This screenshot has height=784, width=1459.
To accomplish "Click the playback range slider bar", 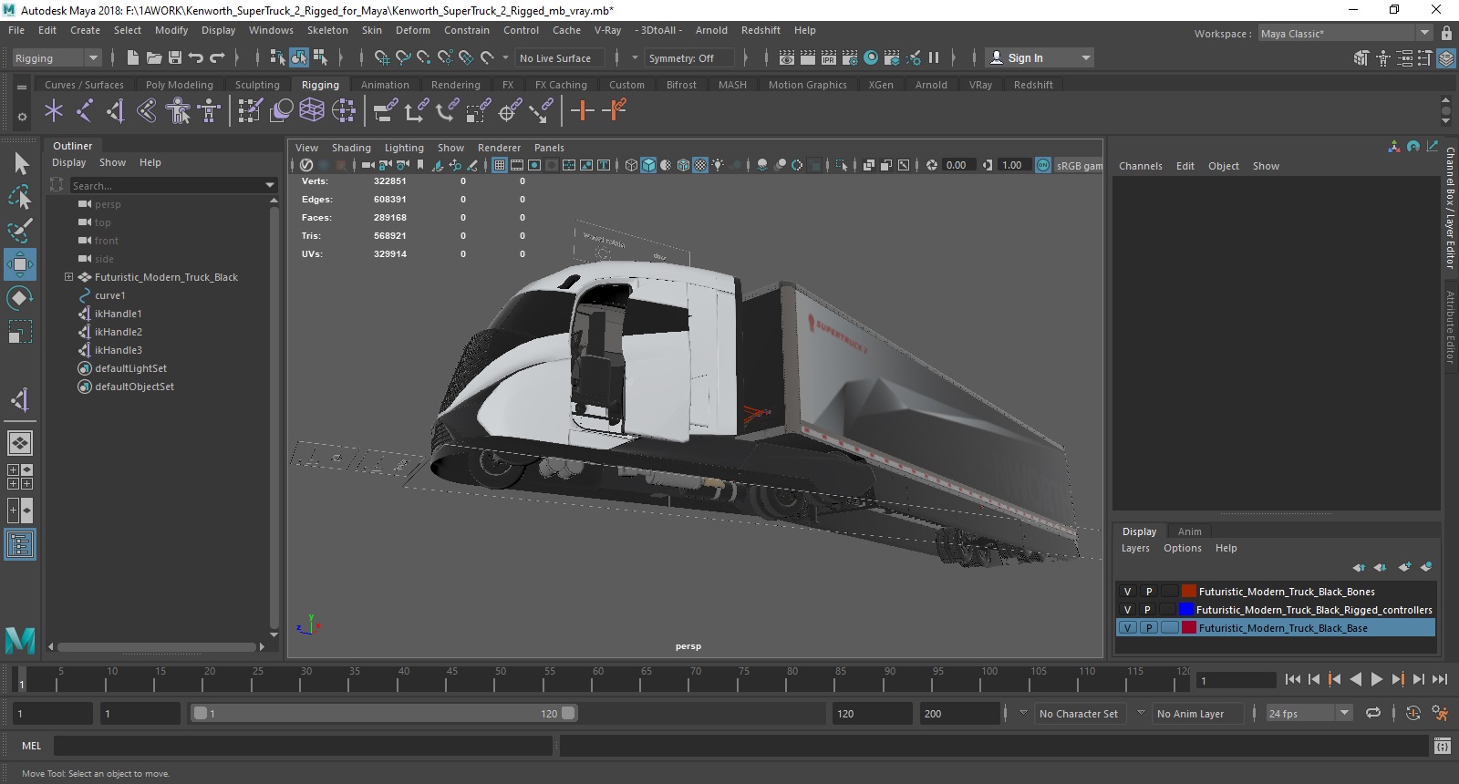I will pyautogui.click(x=384, y=713).
